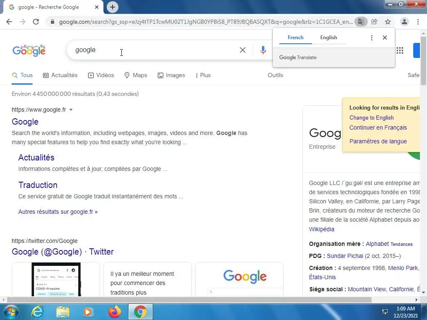The image size is (427, 320).
Task: Open the Sundar Pichai link
Action: pos(345,256)
